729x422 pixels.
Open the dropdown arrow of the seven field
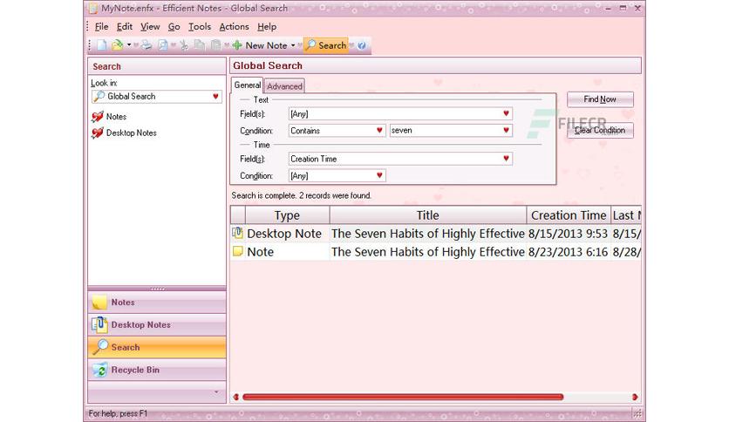click(x=507, y=131)
